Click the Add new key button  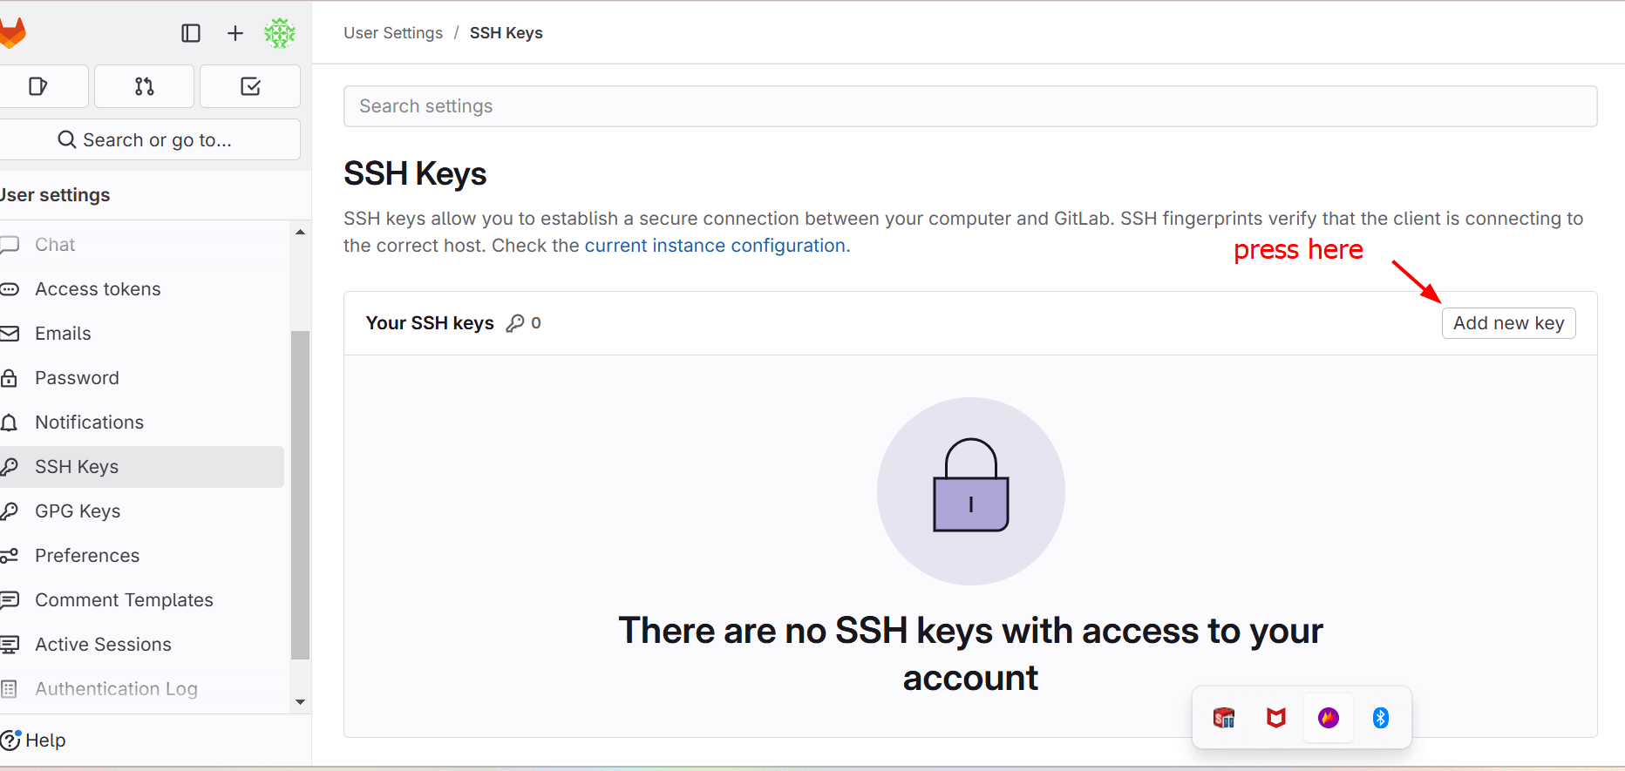pos(1508,323)
